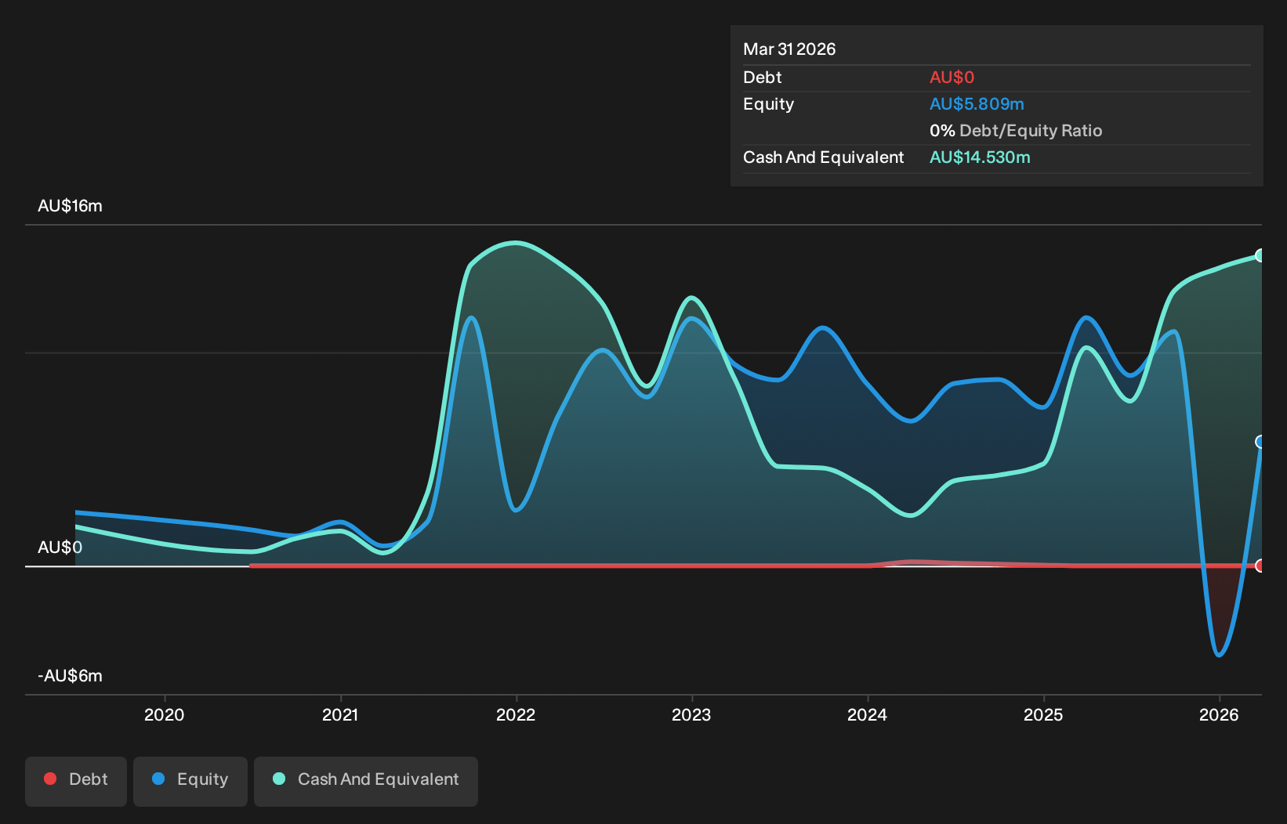Click the red AU$0 debt value in tooltip
This screenshot has width=1287, height=824.
pos(952,78)
